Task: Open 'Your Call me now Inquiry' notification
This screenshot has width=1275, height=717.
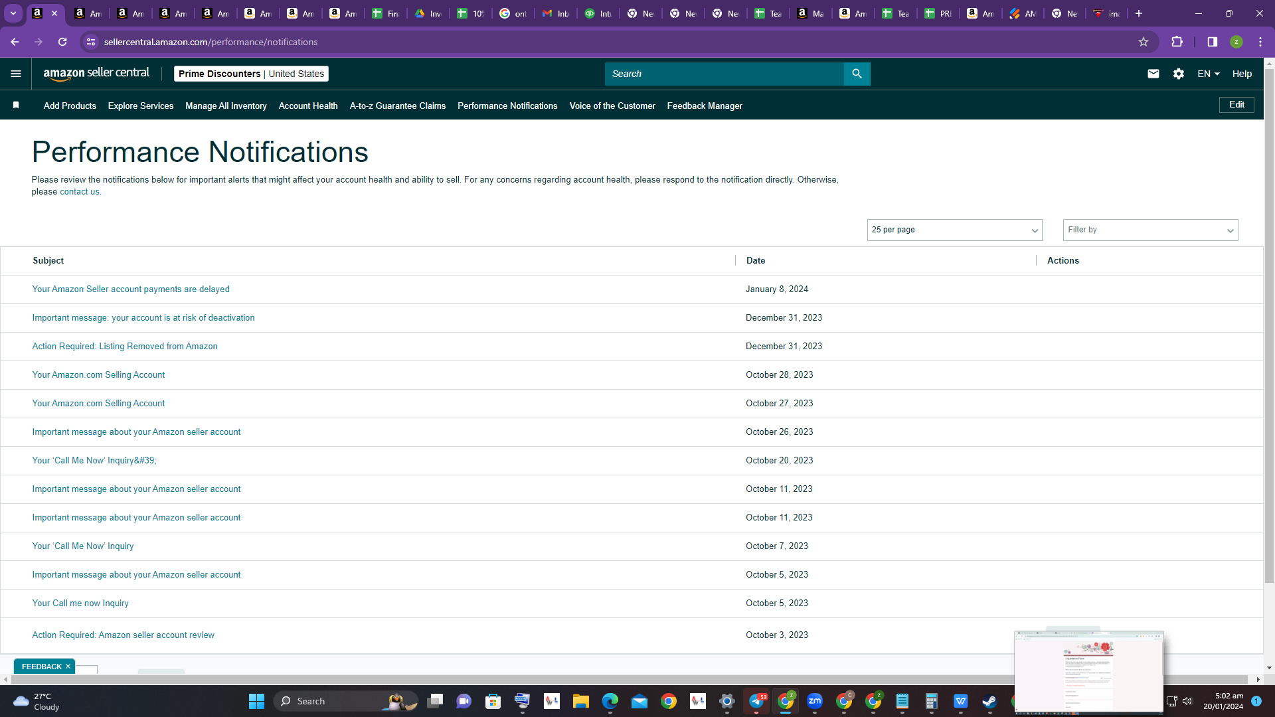Action: tap(80, 603)
